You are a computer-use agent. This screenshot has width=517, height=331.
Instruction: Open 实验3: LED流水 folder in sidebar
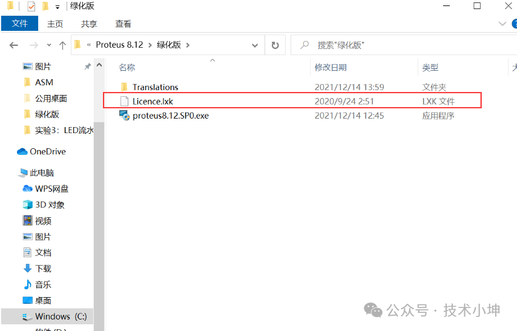(x=64, y=130)
